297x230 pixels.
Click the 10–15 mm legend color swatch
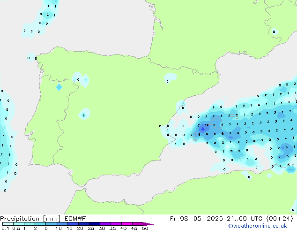pyautogui.click(x=62, y=224)
